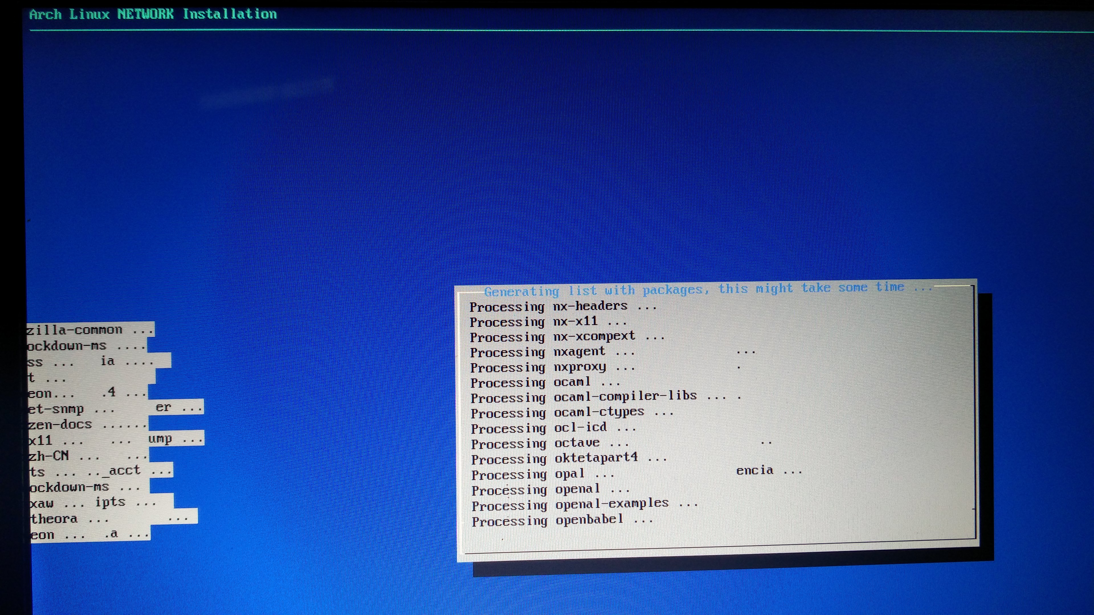The image size is (1094, 615).
Task: Click the 'Processing nx-x11 ...' line
Action: (x=548, y=322)
